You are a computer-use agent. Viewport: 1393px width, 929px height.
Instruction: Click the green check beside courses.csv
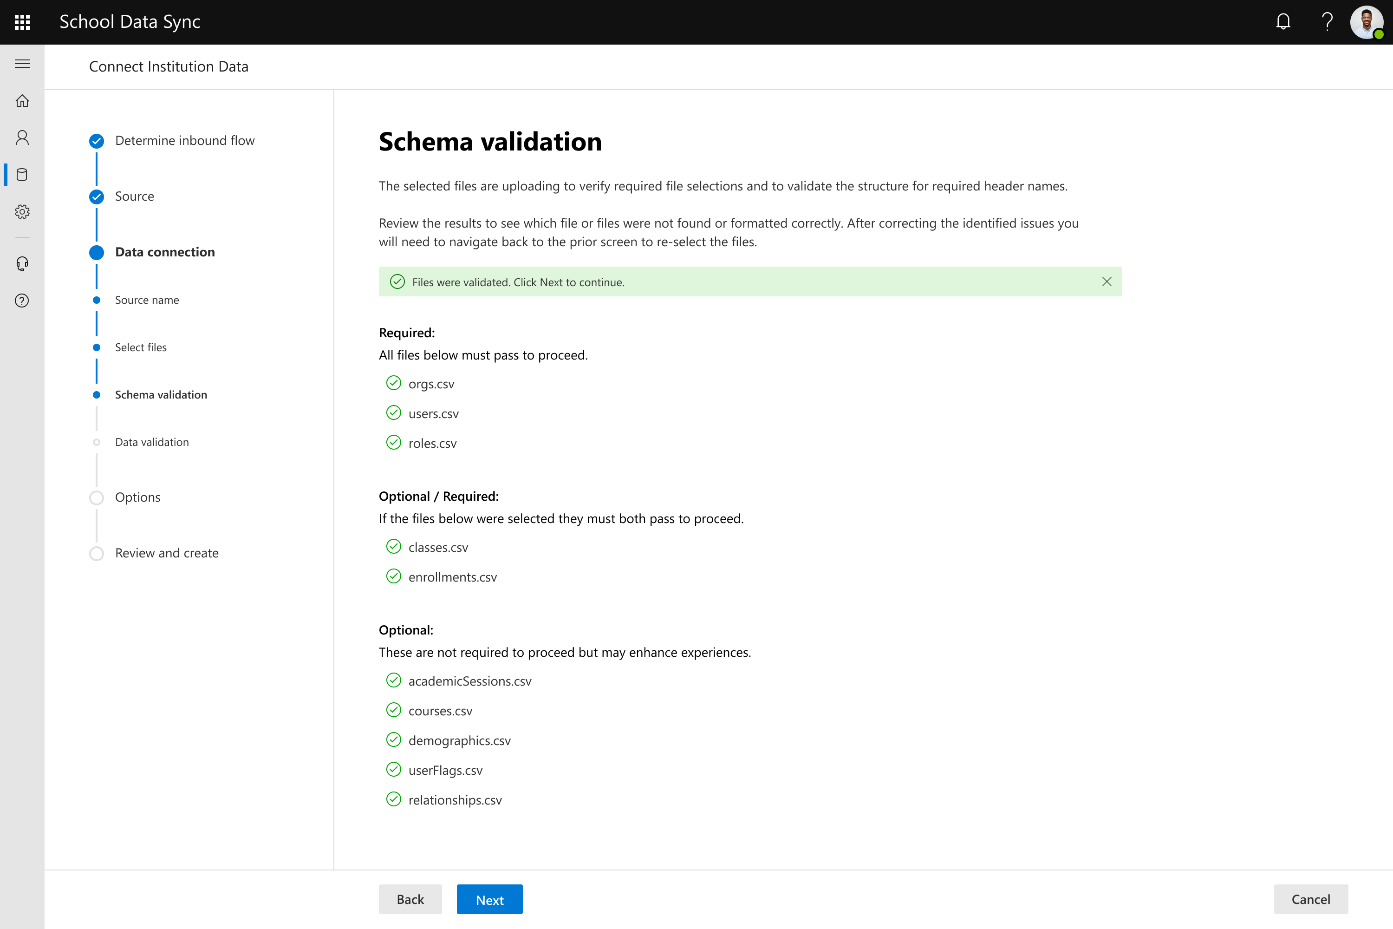[393, 710]
